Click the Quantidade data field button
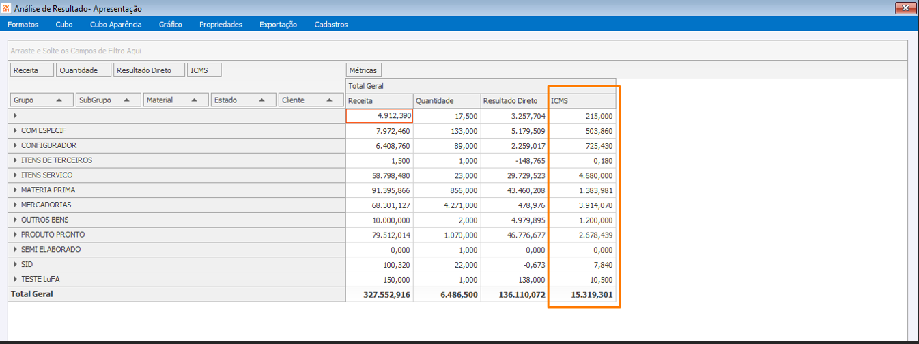Image resolution: width=919 pixels, height=344 pixels. coord(85,70)
